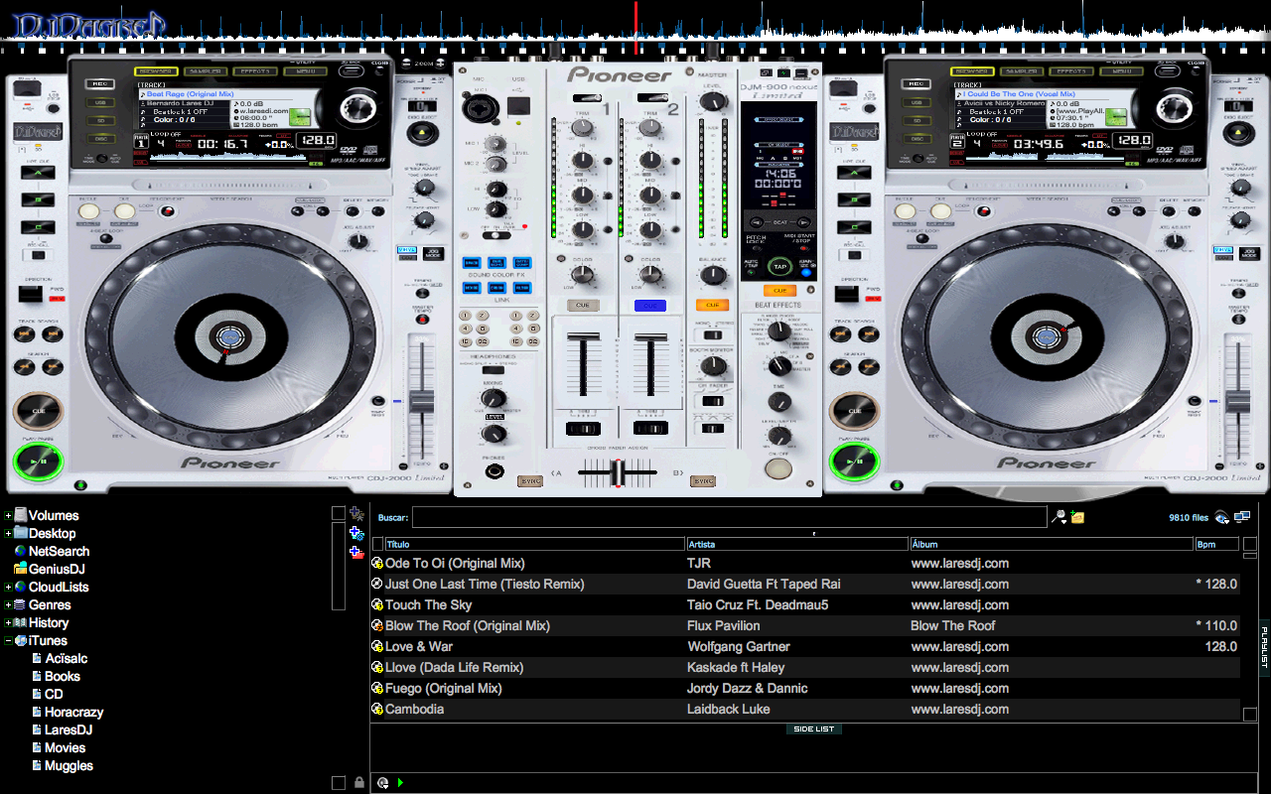Click the mixer crossfader
Screen dimensions: 1271x794
tap(618, 473)
